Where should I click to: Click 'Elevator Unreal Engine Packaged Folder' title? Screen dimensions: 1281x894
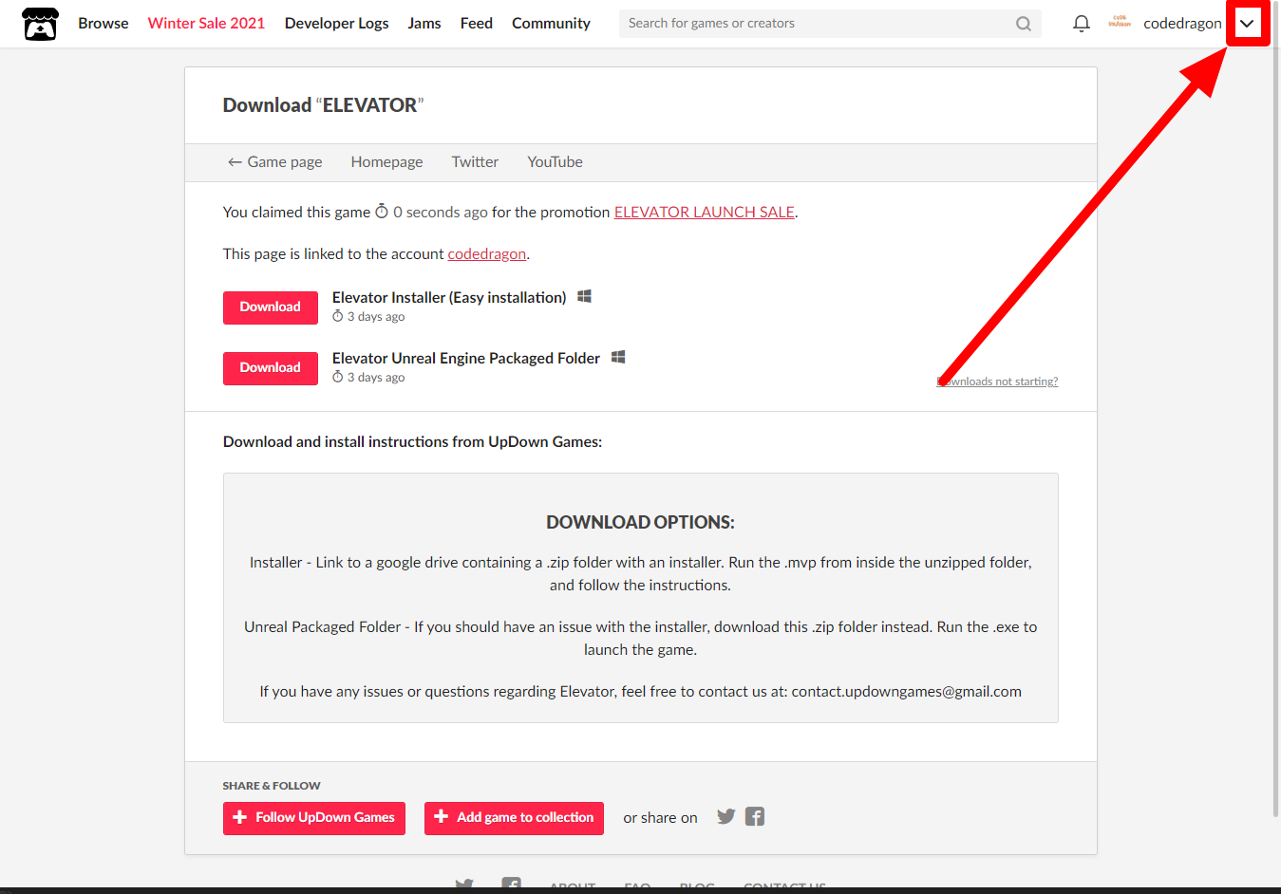[466, 359]
